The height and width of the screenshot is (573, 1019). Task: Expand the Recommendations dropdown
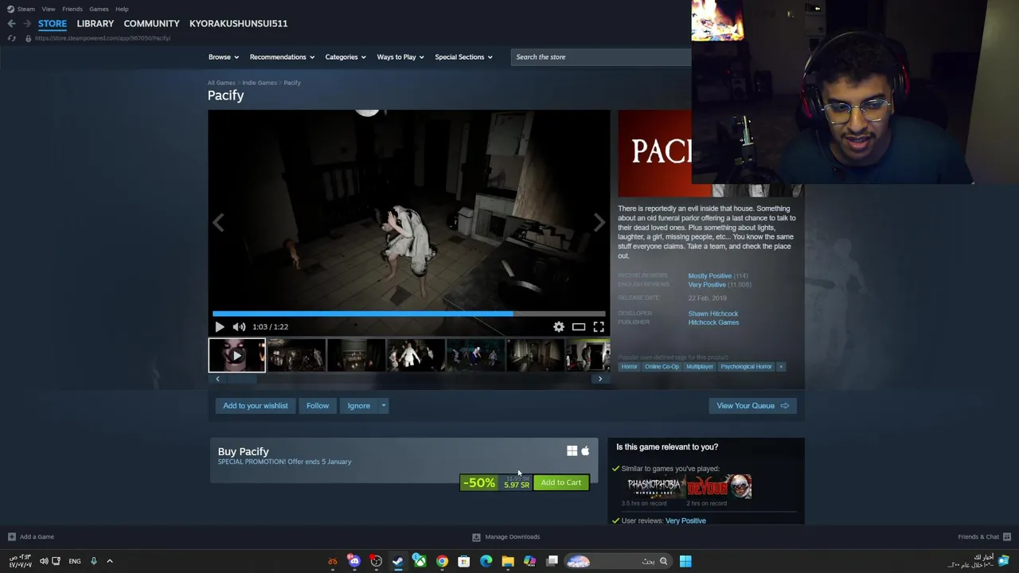click(x=282, y=57)
